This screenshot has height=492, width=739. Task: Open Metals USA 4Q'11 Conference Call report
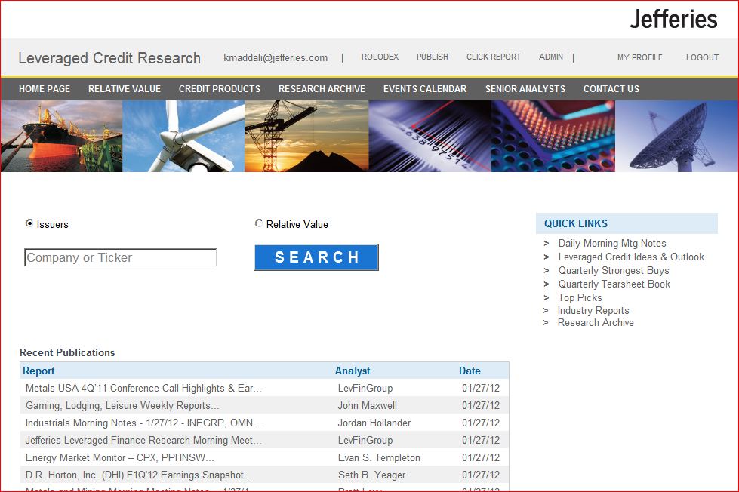143,388
